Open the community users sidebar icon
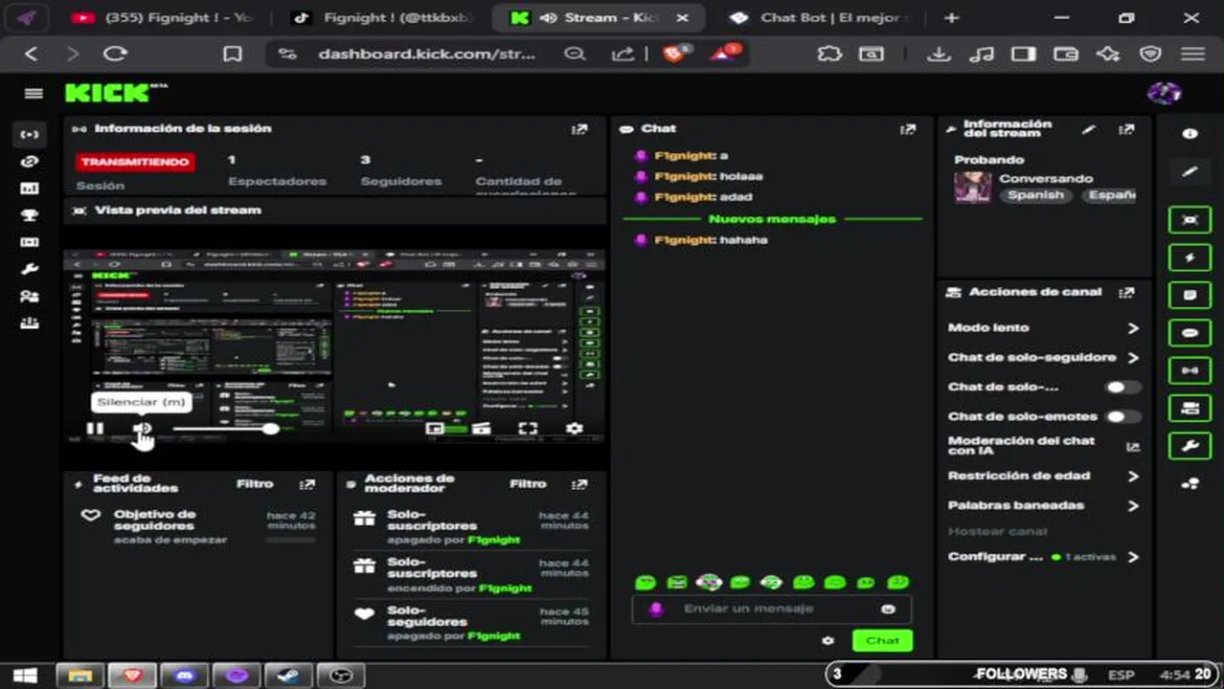1224x689 pixels. click(x=30, y=297)
